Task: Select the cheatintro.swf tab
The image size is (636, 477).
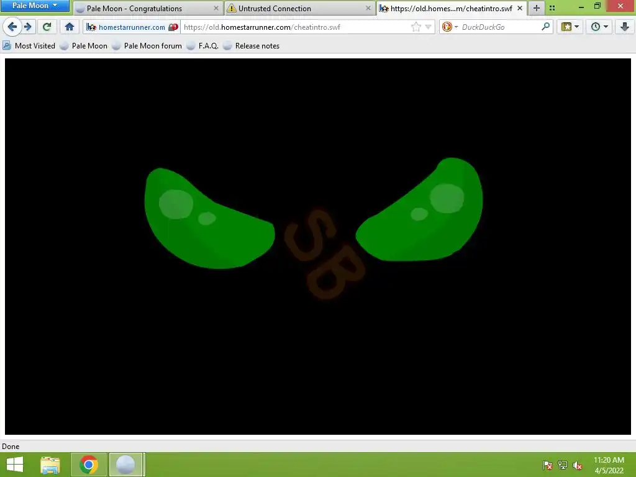Action: (x=452, y=8)
